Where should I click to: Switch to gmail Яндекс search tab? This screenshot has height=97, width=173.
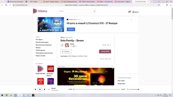[52, 2]
